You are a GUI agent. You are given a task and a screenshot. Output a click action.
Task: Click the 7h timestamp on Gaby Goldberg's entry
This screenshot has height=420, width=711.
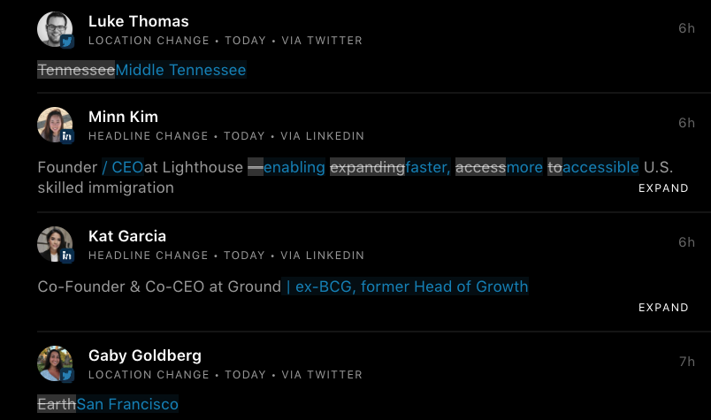click(687, 362)
